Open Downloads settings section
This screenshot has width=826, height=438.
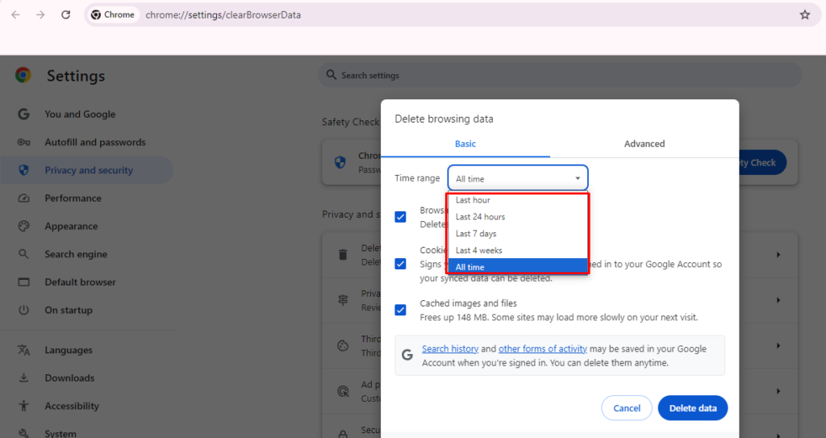[69, 378]
